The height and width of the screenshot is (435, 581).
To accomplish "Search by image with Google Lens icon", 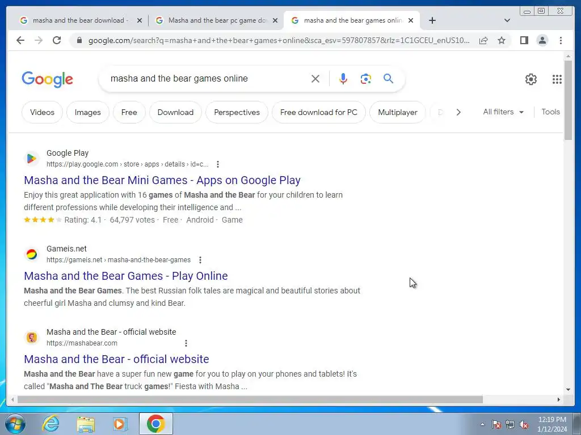I will tap(366, 78).
